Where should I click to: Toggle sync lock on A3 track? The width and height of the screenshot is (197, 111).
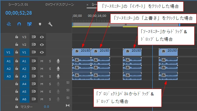click(x=33, y=76)
